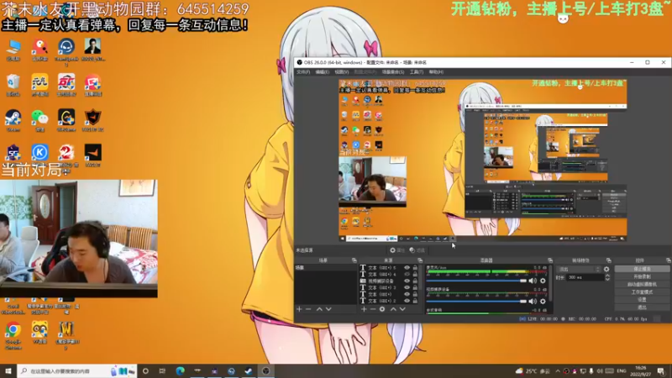
Task: Undock the Controls panel
Action: coord(668,260)
